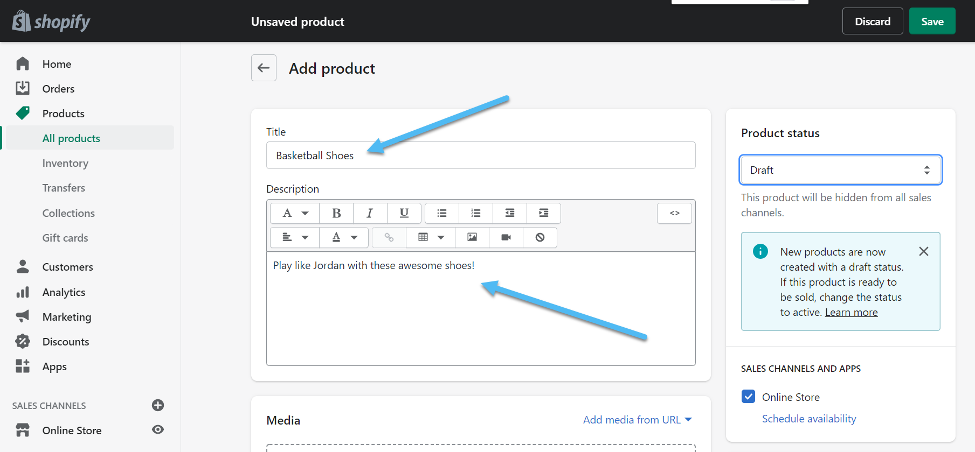Click the Underline formatting icon
Image resolution: width=975 pixels, height=452 pixels.
(x=404, y=213)
